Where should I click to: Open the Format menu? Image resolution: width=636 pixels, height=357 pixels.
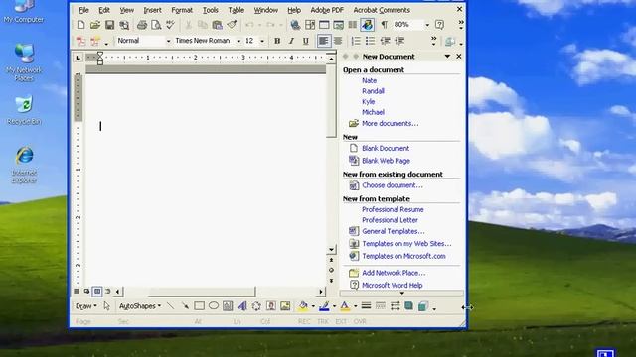click(182, 10)
